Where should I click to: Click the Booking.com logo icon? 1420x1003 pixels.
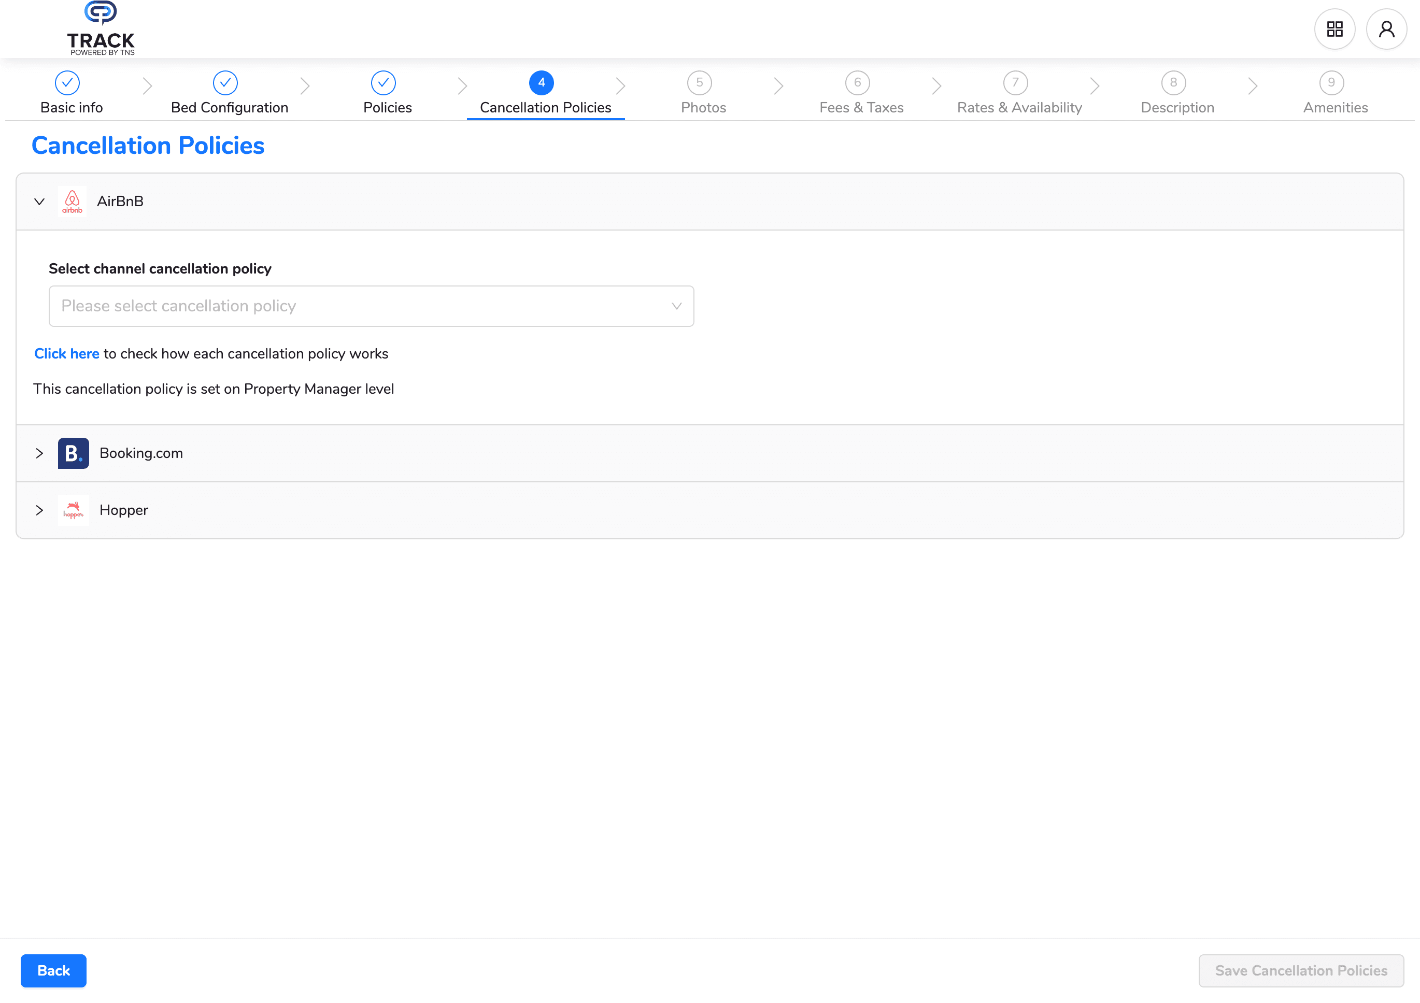click(x=74, y=453)
